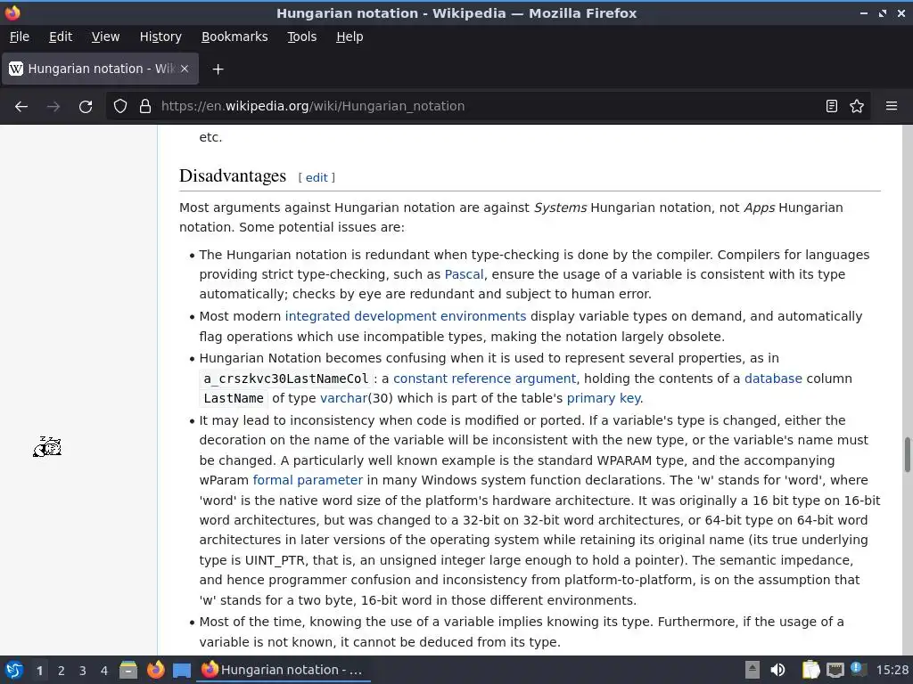Reload the current Wikipedia page

click(86, 107)
